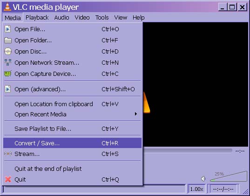Toggle Quit at the end of playlist

tap(72, 169)
